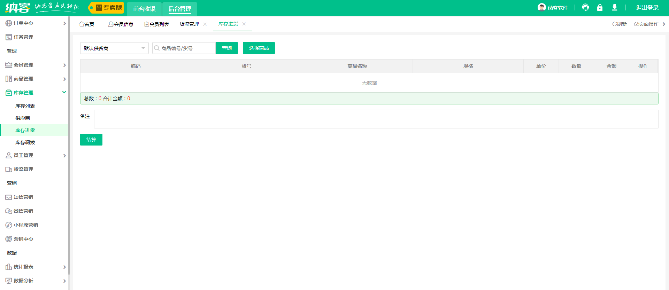Click the 选择商品 button

(259, 48)
